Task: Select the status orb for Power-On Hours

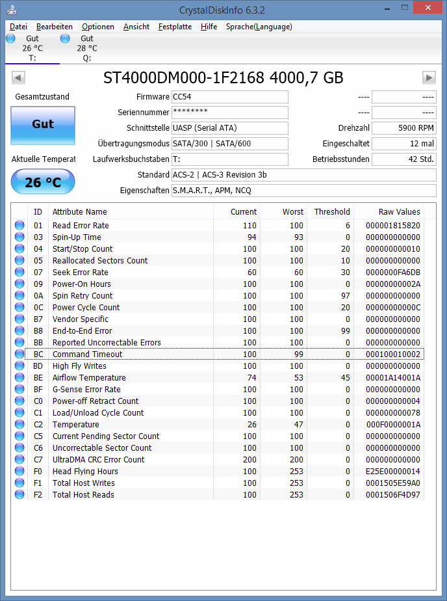Action: [x=19, y=284]
